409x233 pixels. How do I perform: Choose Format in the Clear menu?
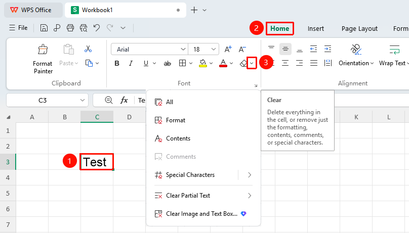pyautogui.click(x=203, y=120)
